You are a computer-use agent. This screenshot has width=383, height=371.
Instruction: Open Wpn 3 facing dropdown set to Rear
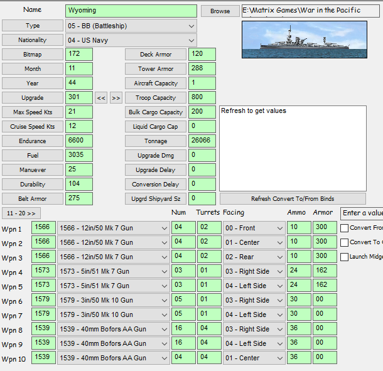tap(254, 257)
